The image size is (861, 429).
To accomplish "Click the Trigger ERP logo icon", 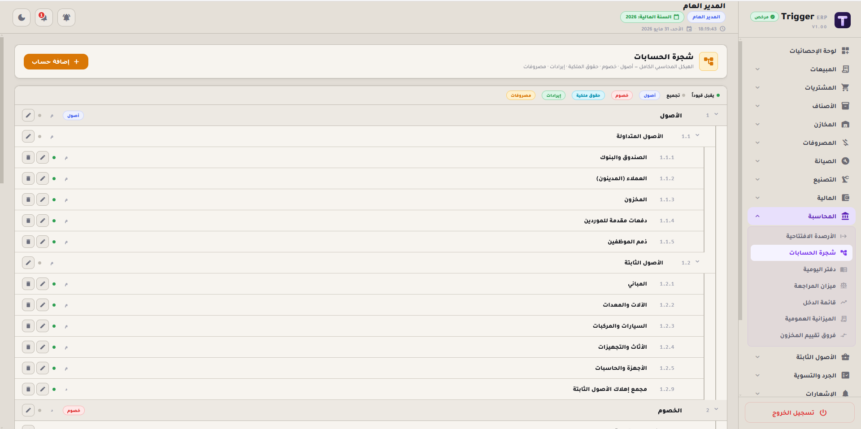I will pyautogui.click(x=842, y=20).
